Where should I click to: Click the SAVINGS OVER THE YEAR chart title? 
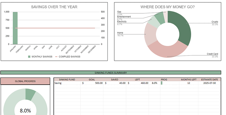pyautogui.click(x=54, y=7)
